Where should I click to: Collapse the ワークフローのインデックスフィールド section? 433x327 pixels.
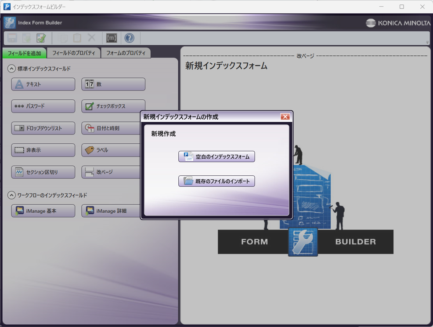click(x=11, y=195)
